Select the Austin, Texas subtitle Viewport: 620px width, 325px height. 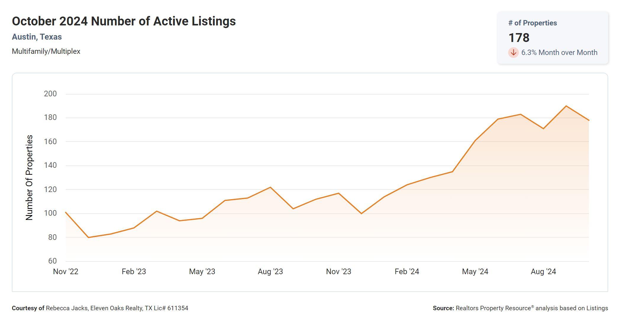point(37,37)
